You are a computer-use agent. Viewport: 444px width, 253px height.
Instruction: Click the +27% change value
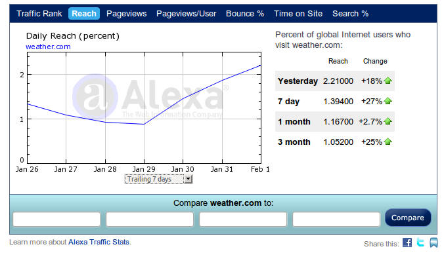point(372,102)
